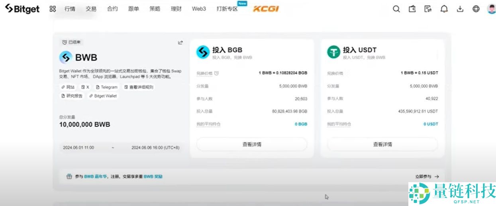Screen dimensions: 496x206
Task: Click 80,828,403.98 BGB total invested
Action: (x=290, y=111)
